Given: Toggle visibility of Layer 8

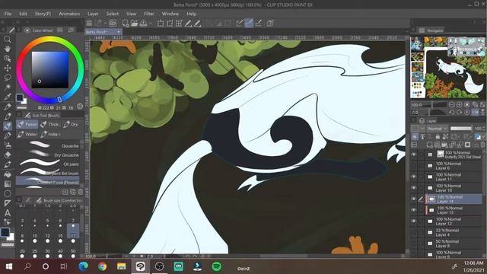Looking at the screenshot, I should pyautogui.click(x=414, y=244).
